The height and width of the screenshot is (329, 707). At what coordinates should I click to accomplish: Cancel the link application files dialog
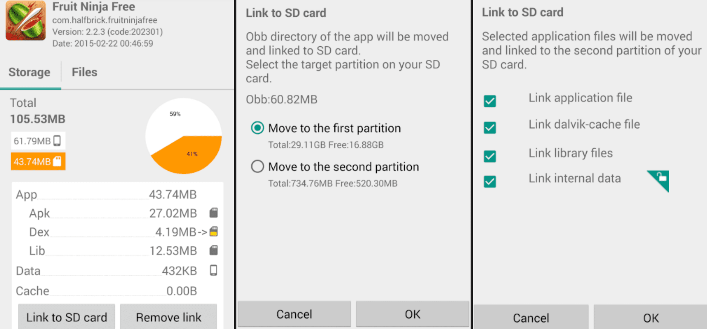[531, 318]
